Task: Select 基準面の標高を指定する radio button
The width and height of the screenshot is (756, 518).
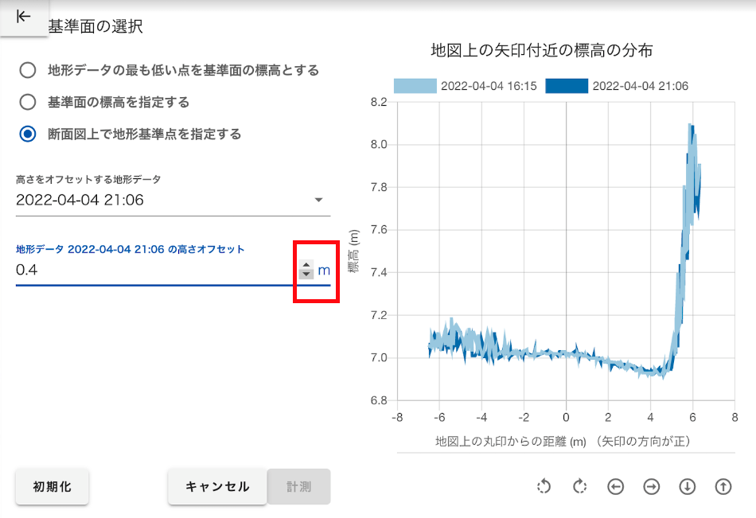Action: point(28,103)
